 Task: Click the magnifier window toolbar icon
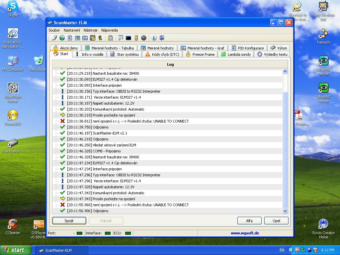click(121, 38)
